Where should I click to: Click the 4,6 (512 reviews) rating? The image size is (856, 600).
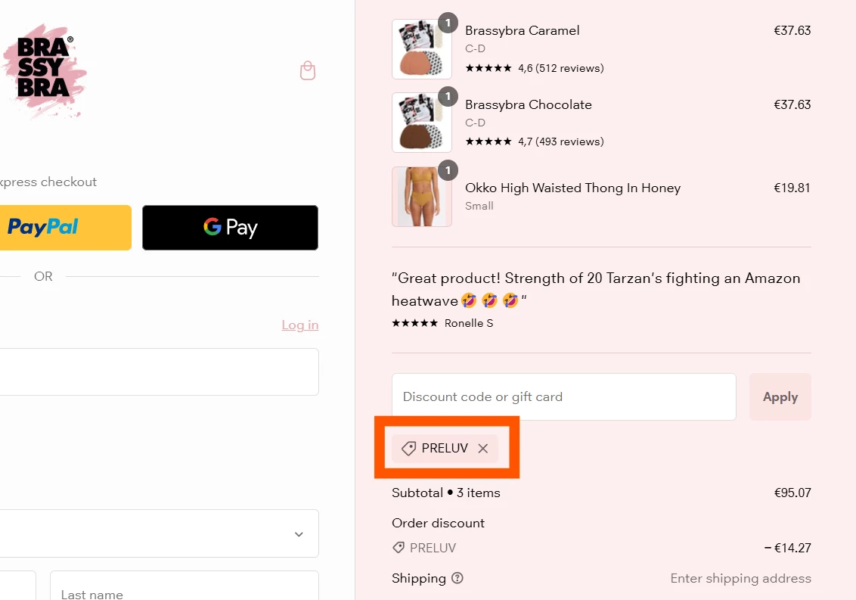coord(561,68)
